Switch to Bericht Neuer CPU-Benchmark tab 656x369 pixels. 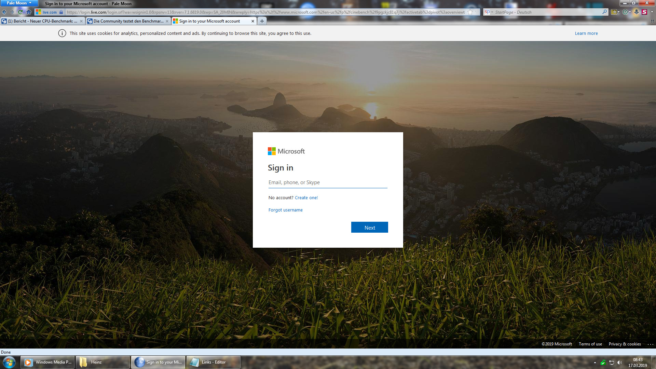click(x=40, y=21)
